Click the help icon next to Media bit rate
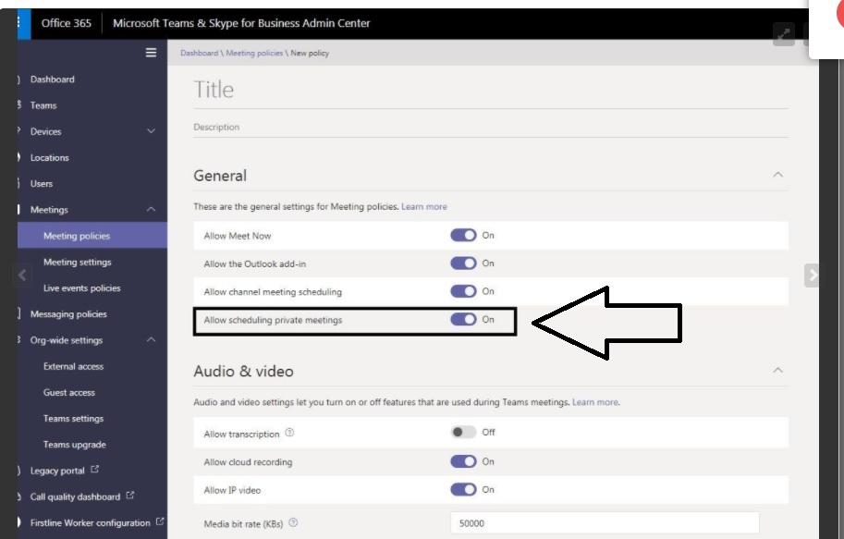The width and height of the screenshot is (844, 539). pyautogui.click(x=293, y=523)
